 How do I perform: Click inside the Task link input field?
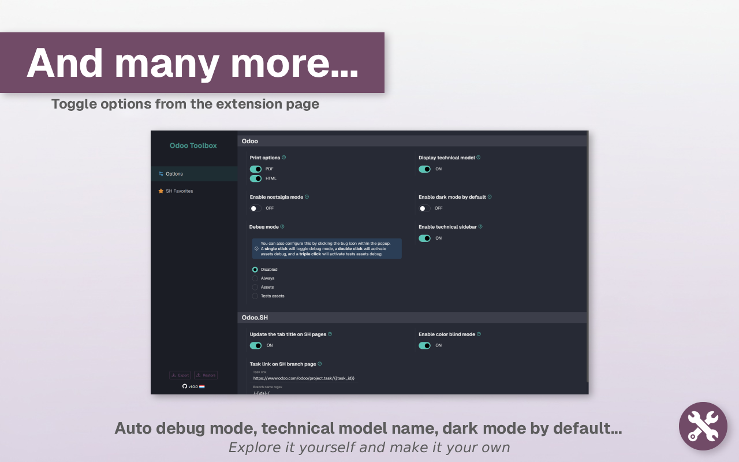[x=303, y=378]
